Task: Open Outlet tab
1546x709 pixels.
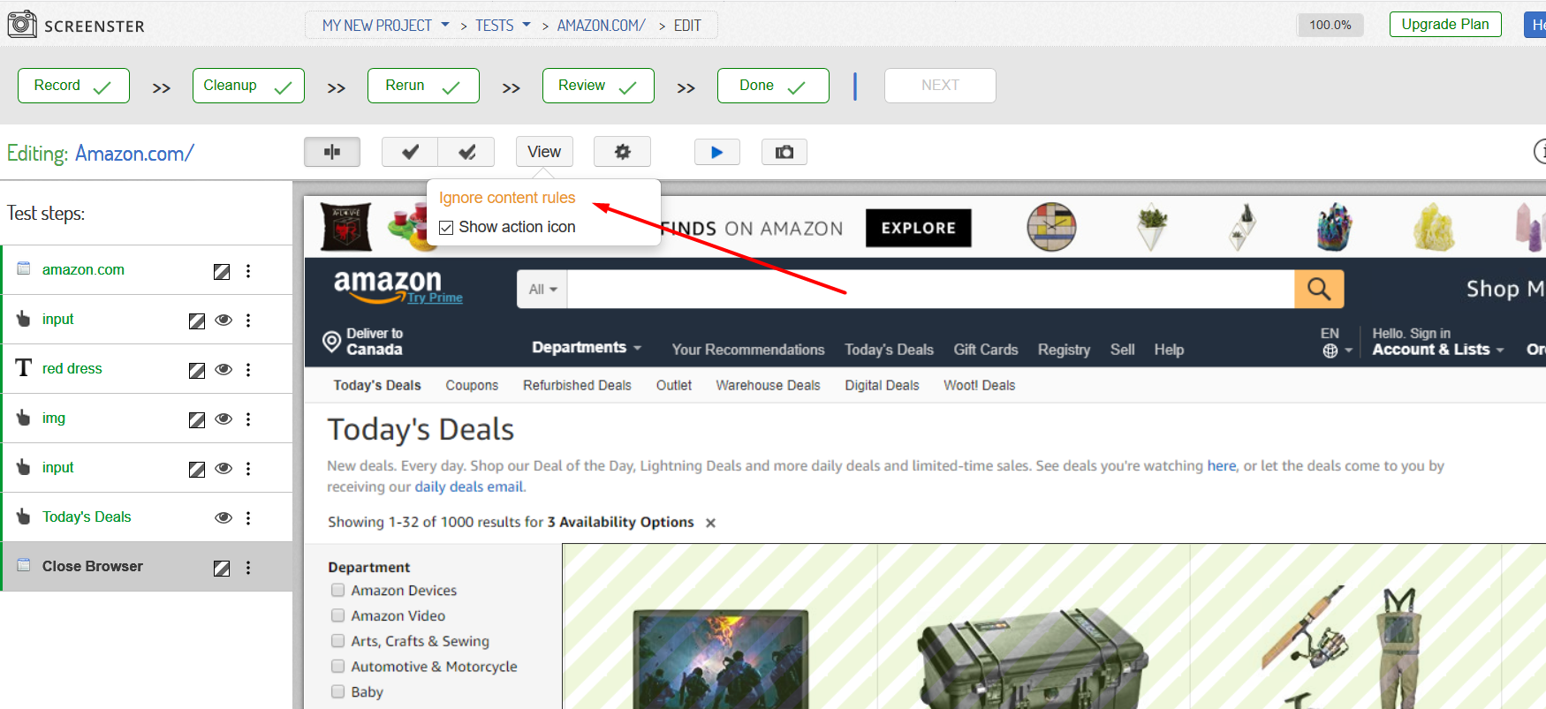Action: click(673, 386)
